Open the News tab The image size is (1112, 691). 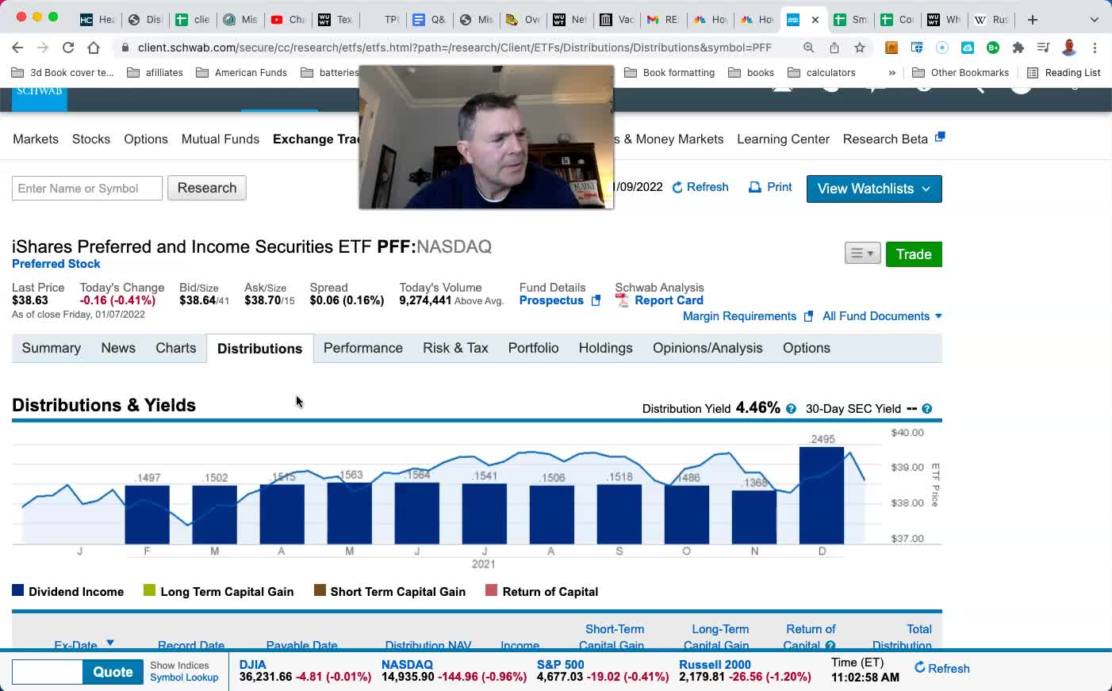[118, 348]
